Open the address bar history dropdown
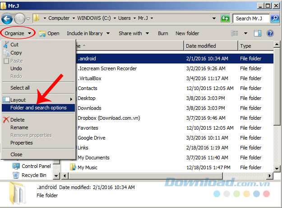The image size is (282, 208). 214,18
